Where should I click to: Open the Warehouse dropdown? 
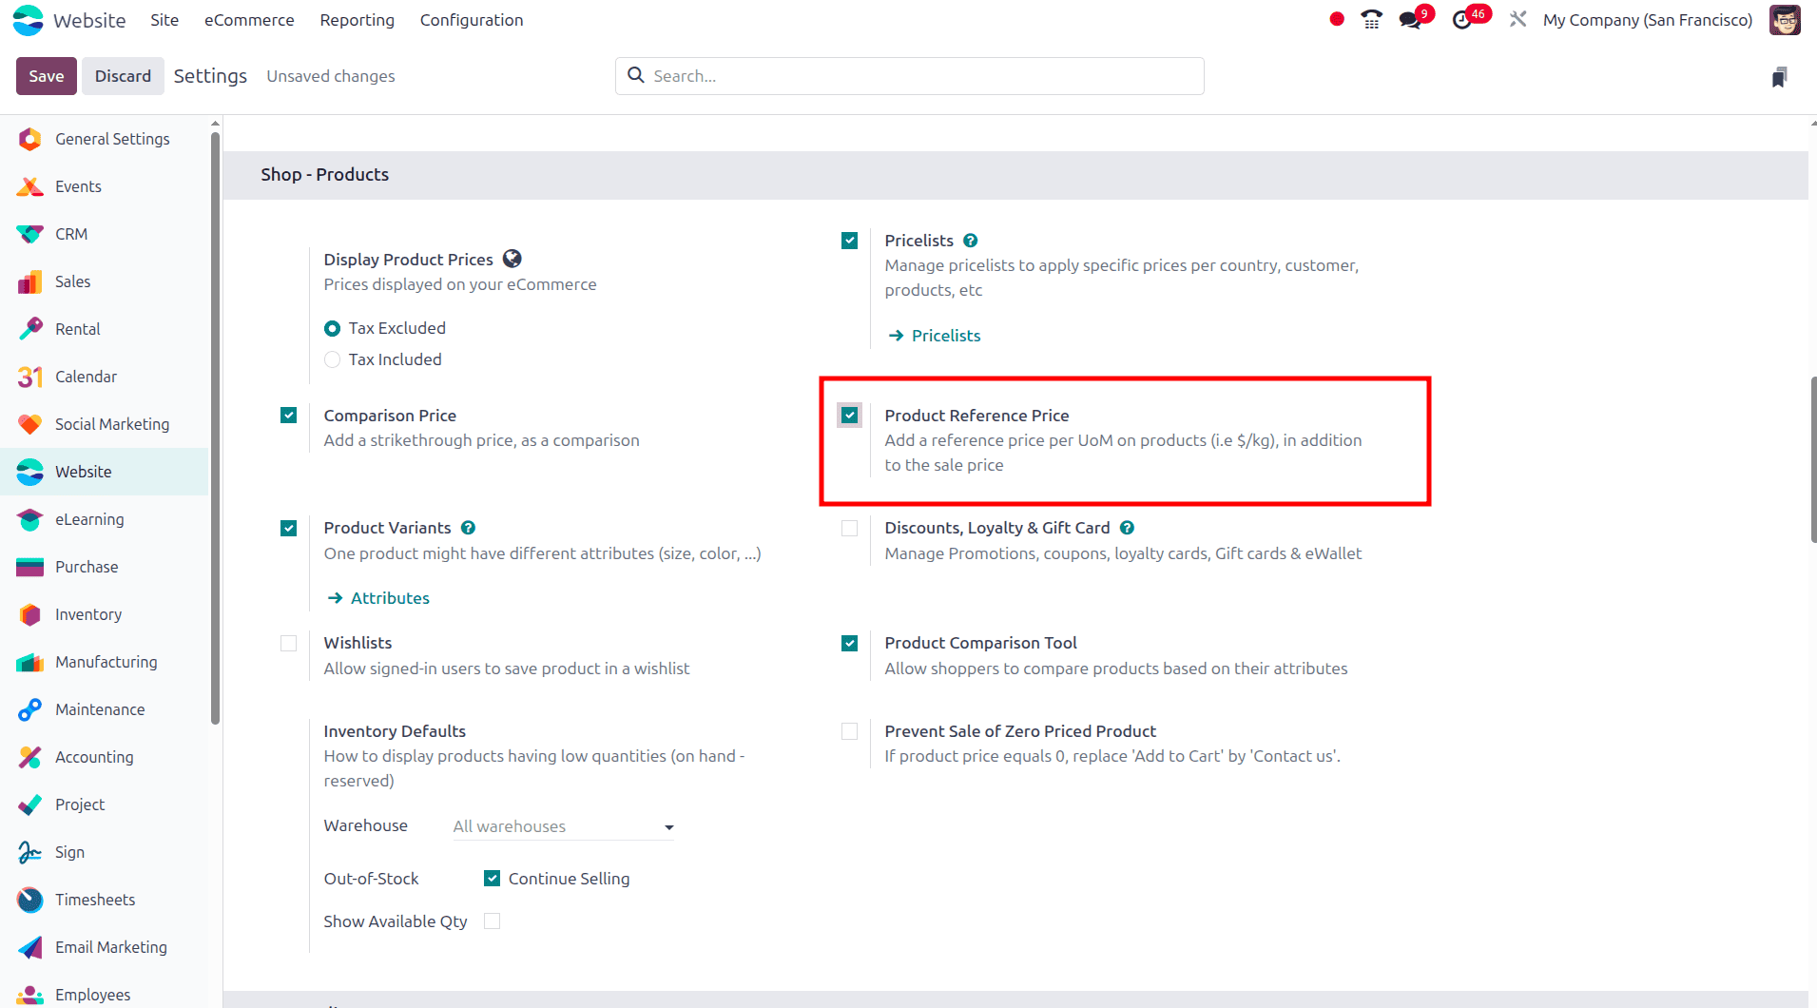pyautogui.click(x=564, y=826)
